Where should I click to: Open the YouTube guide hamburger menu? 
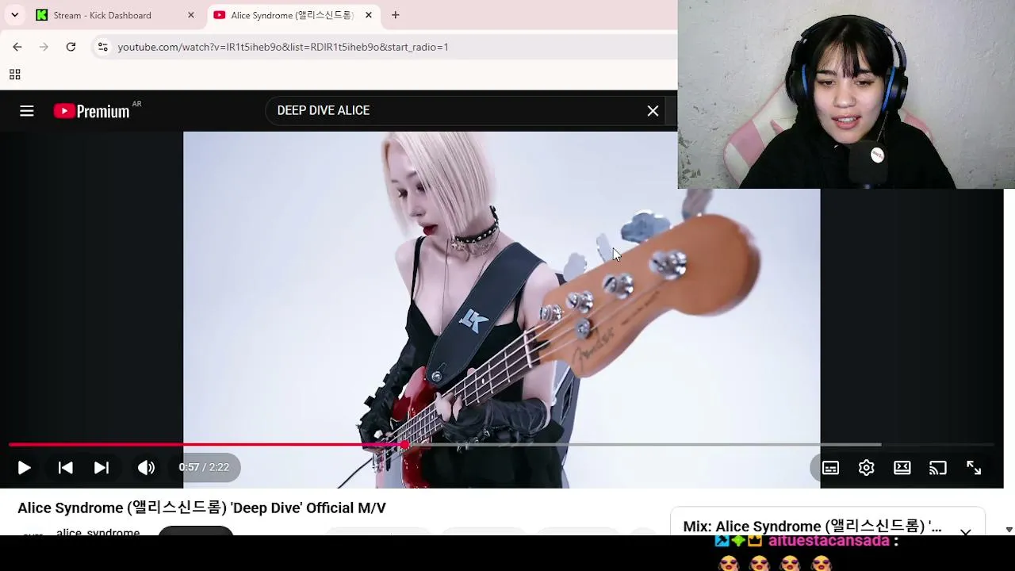(27, 111)
